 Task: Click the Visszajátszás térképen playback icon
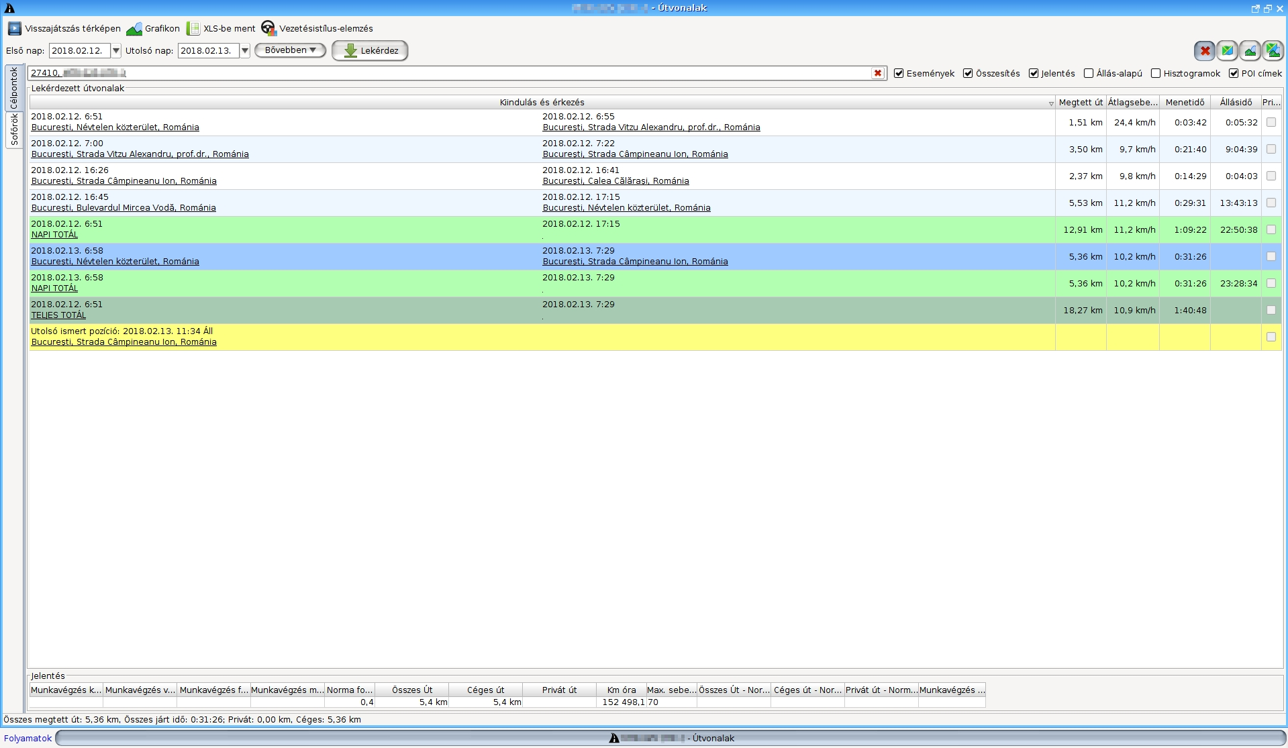(x=15, y=29)
